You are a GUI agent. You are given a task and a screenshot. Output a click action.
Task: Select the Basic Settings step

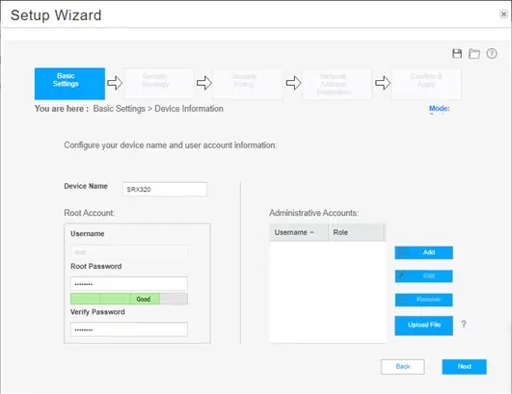point(69,84)
